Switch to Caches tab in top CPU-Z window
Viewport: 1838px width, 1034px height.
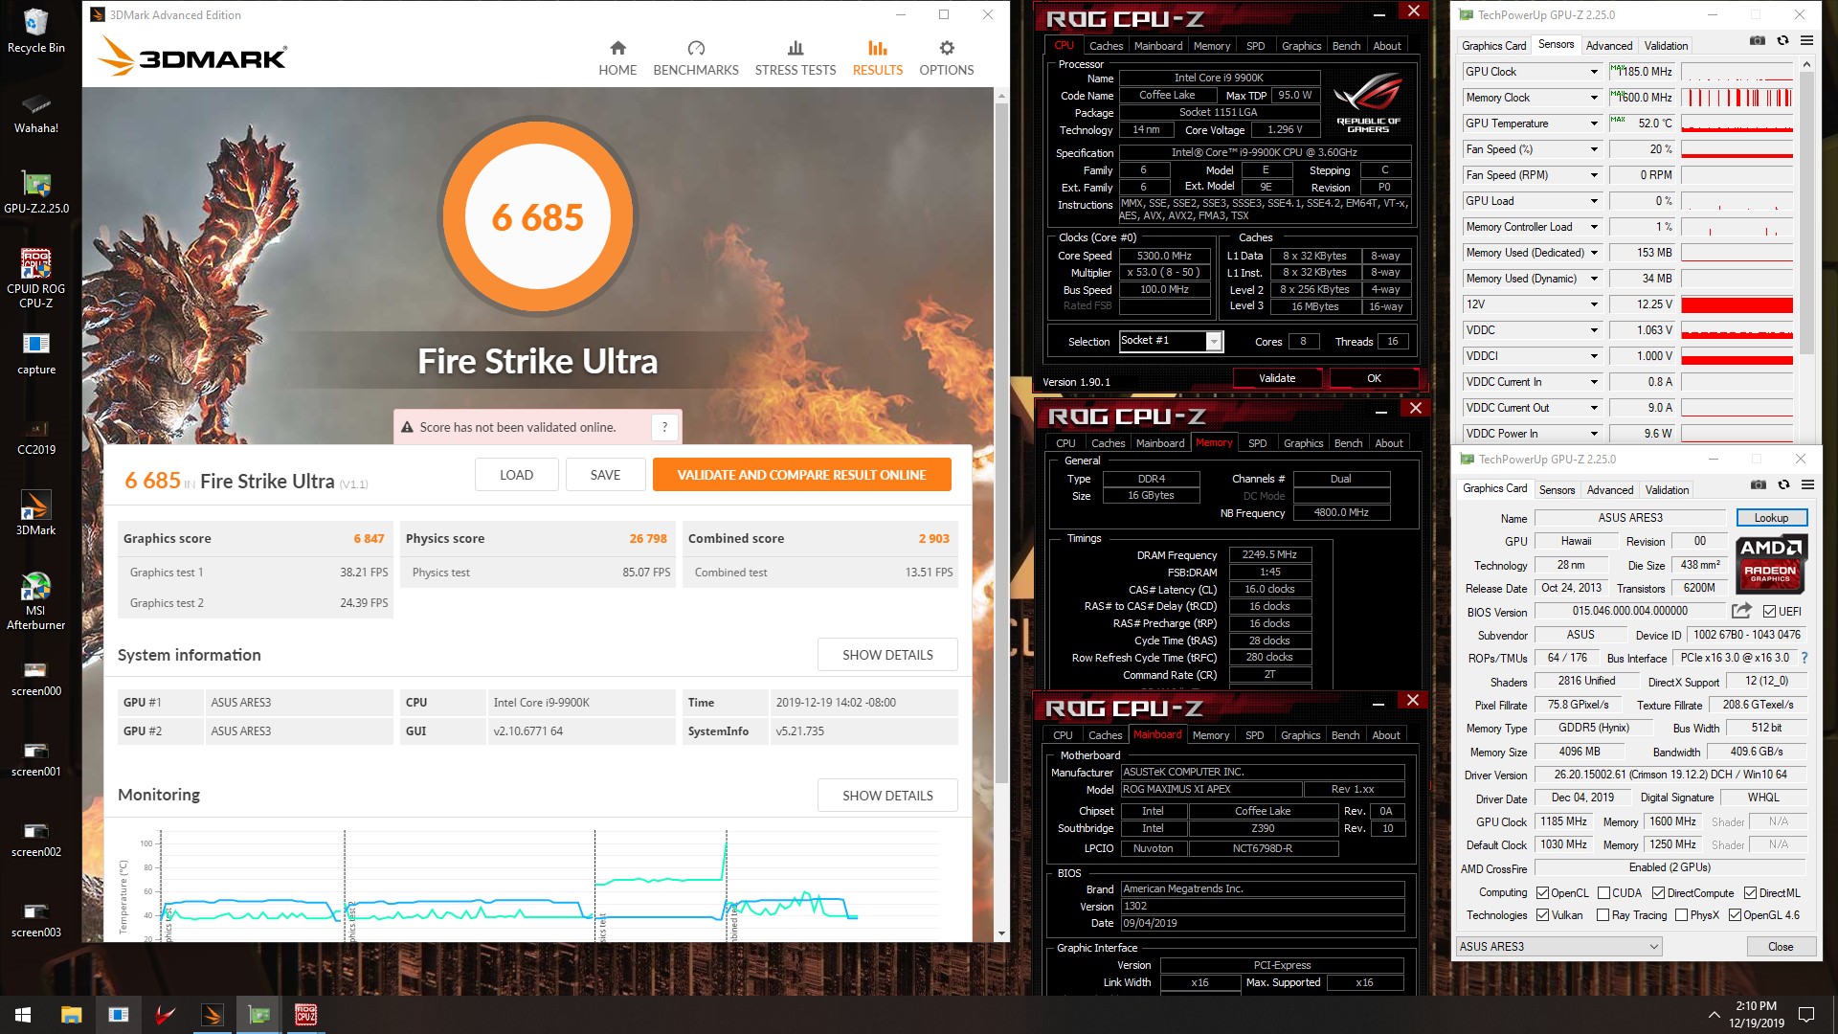click(x=1106, y=45)
